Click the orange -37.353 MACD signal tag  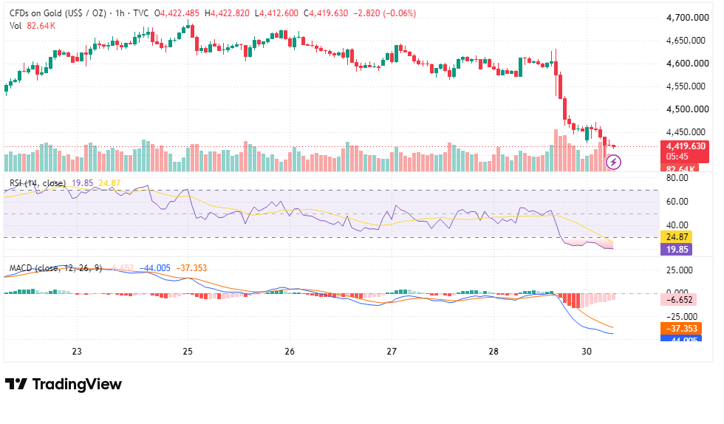[681, 329]
